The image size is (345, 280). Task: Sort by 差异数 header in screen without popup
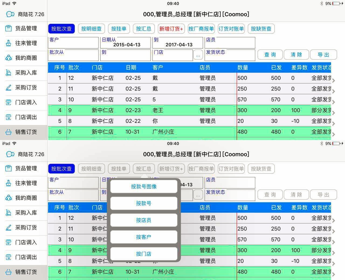299,68
